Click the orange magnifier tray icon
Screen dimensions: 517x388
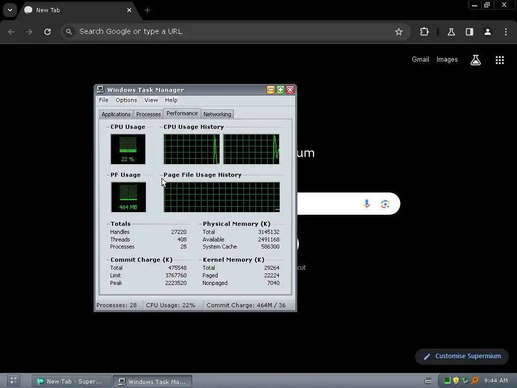point(475,380)
